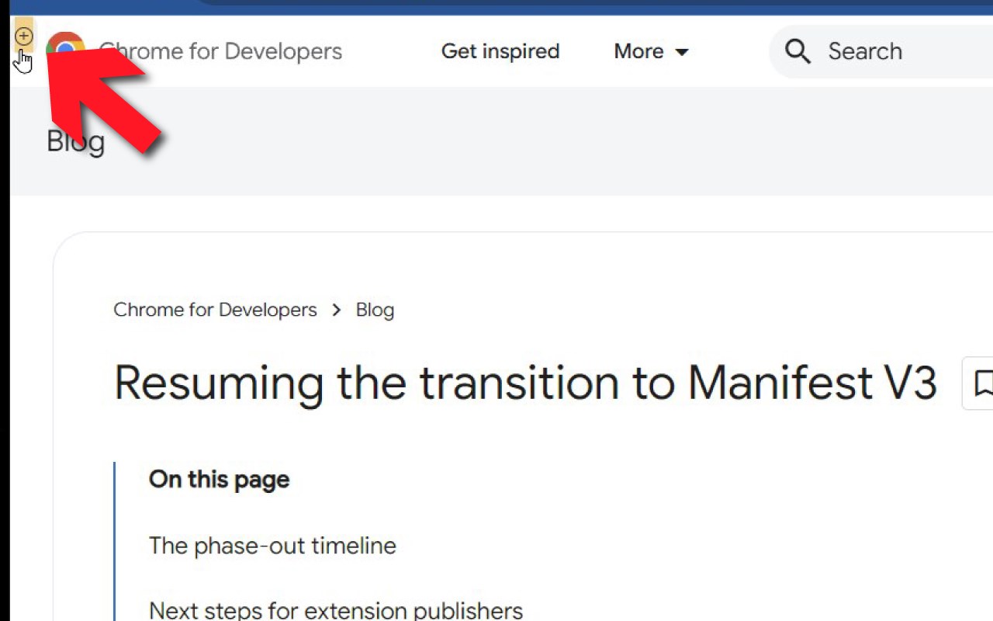Bookmark this article with the bookmark icon
The height and width of the screenshot is (621, 993).
pos(982,383)
